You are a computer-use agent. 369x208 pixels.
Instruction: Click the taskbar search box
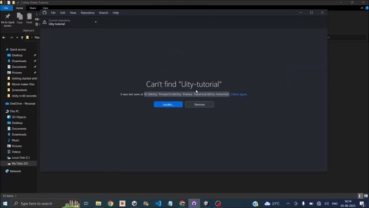(46, 203)
